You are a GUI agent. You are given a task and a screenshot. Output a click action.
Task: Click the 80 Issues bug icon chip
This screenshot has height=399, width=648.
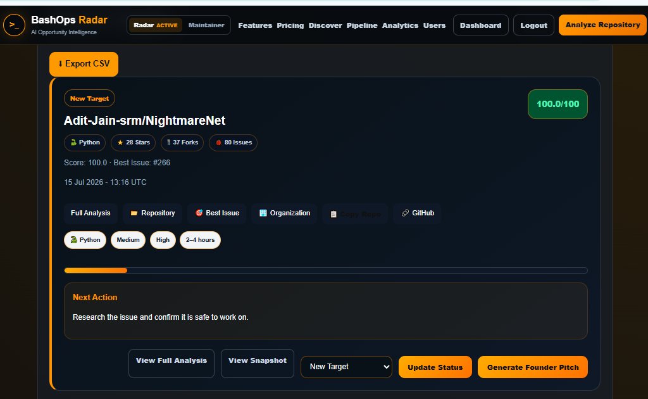point(233,142)
